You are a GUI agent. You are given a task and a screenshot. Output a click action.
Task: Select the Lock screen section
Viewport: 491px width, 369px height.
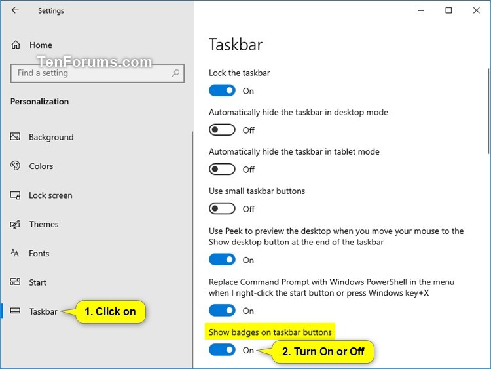(50, 195)
